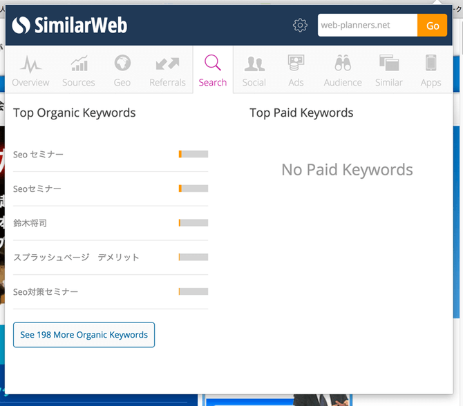The height and width of the screenshot is (406, 463).
Task: Open the Social people icon
Action: pos(254,64)
